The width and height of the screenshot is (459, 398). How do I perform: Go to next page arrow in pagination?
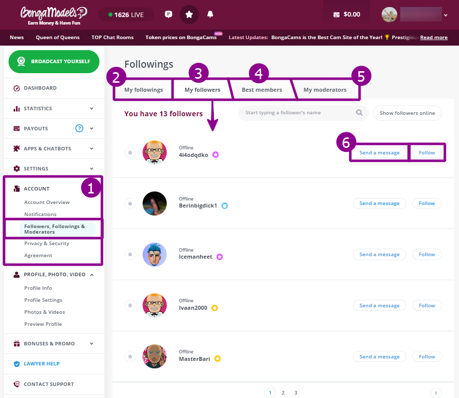coord(436,393)
